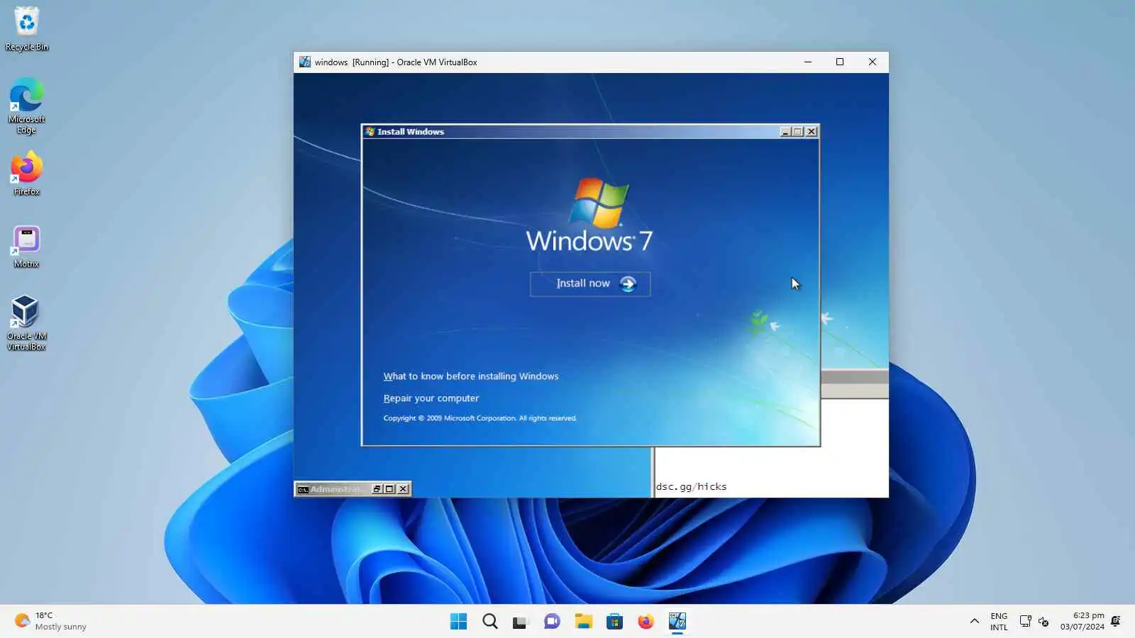1135x638 pixels.
Task: Close the Oracle VM VirtualBox window
Action: coord(873,62)
